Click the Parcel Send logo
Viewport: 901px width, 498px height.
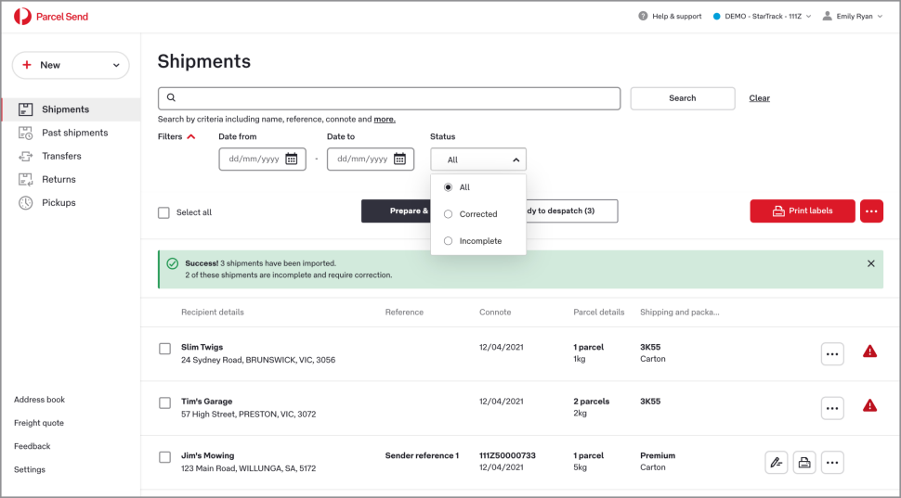click(x=51, y=17)
